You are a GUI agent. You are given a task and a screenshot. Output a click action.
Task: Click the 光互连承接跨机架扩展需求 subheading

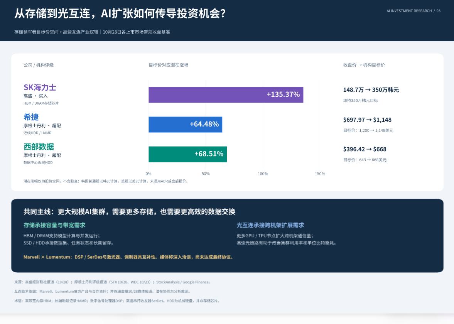[270, 225]
